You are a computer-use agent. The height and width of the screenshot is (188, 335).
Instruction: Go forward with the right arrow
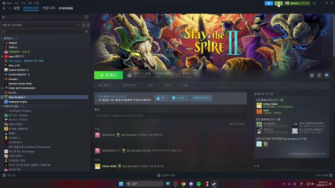pyautogui.click(x=9, y=8)
